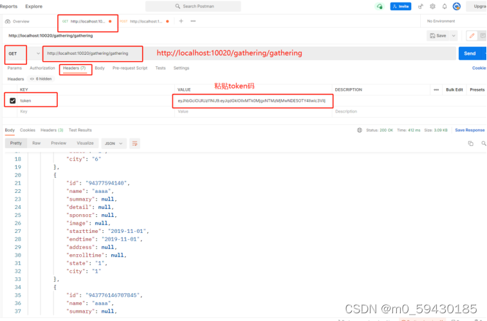
Task: Copy response with the copy icon
Action: tap(471, 143)
